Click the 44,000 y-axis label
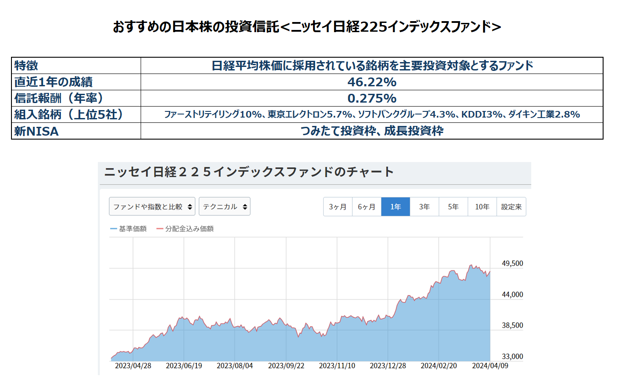This screenshot has height=380, width=630. click(512, 295)
